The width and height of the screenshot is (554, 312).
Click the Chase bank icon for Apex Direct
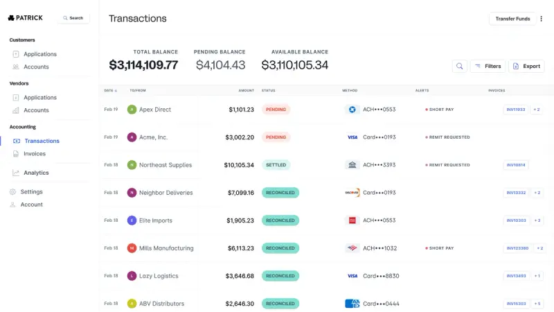click(x=352, y=110)
